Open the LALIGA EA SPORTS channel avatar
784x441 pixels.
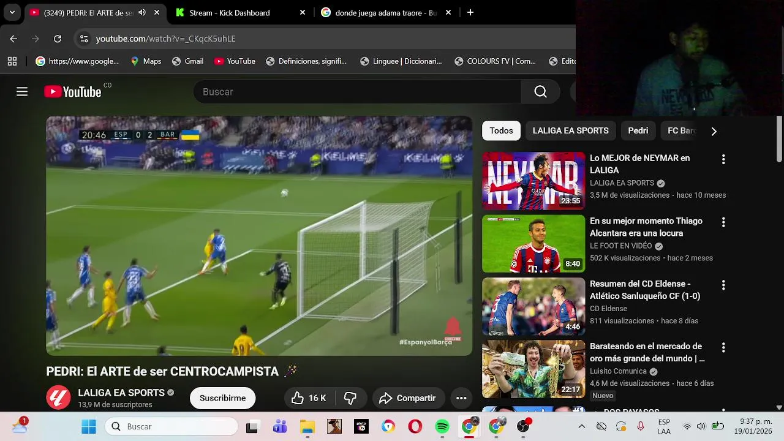pyautogui.click(x=58, y=398)
